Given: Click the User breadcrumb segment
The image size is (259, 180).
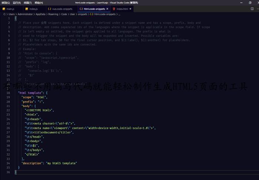Looking at the screenshot, I should point(73,14).
